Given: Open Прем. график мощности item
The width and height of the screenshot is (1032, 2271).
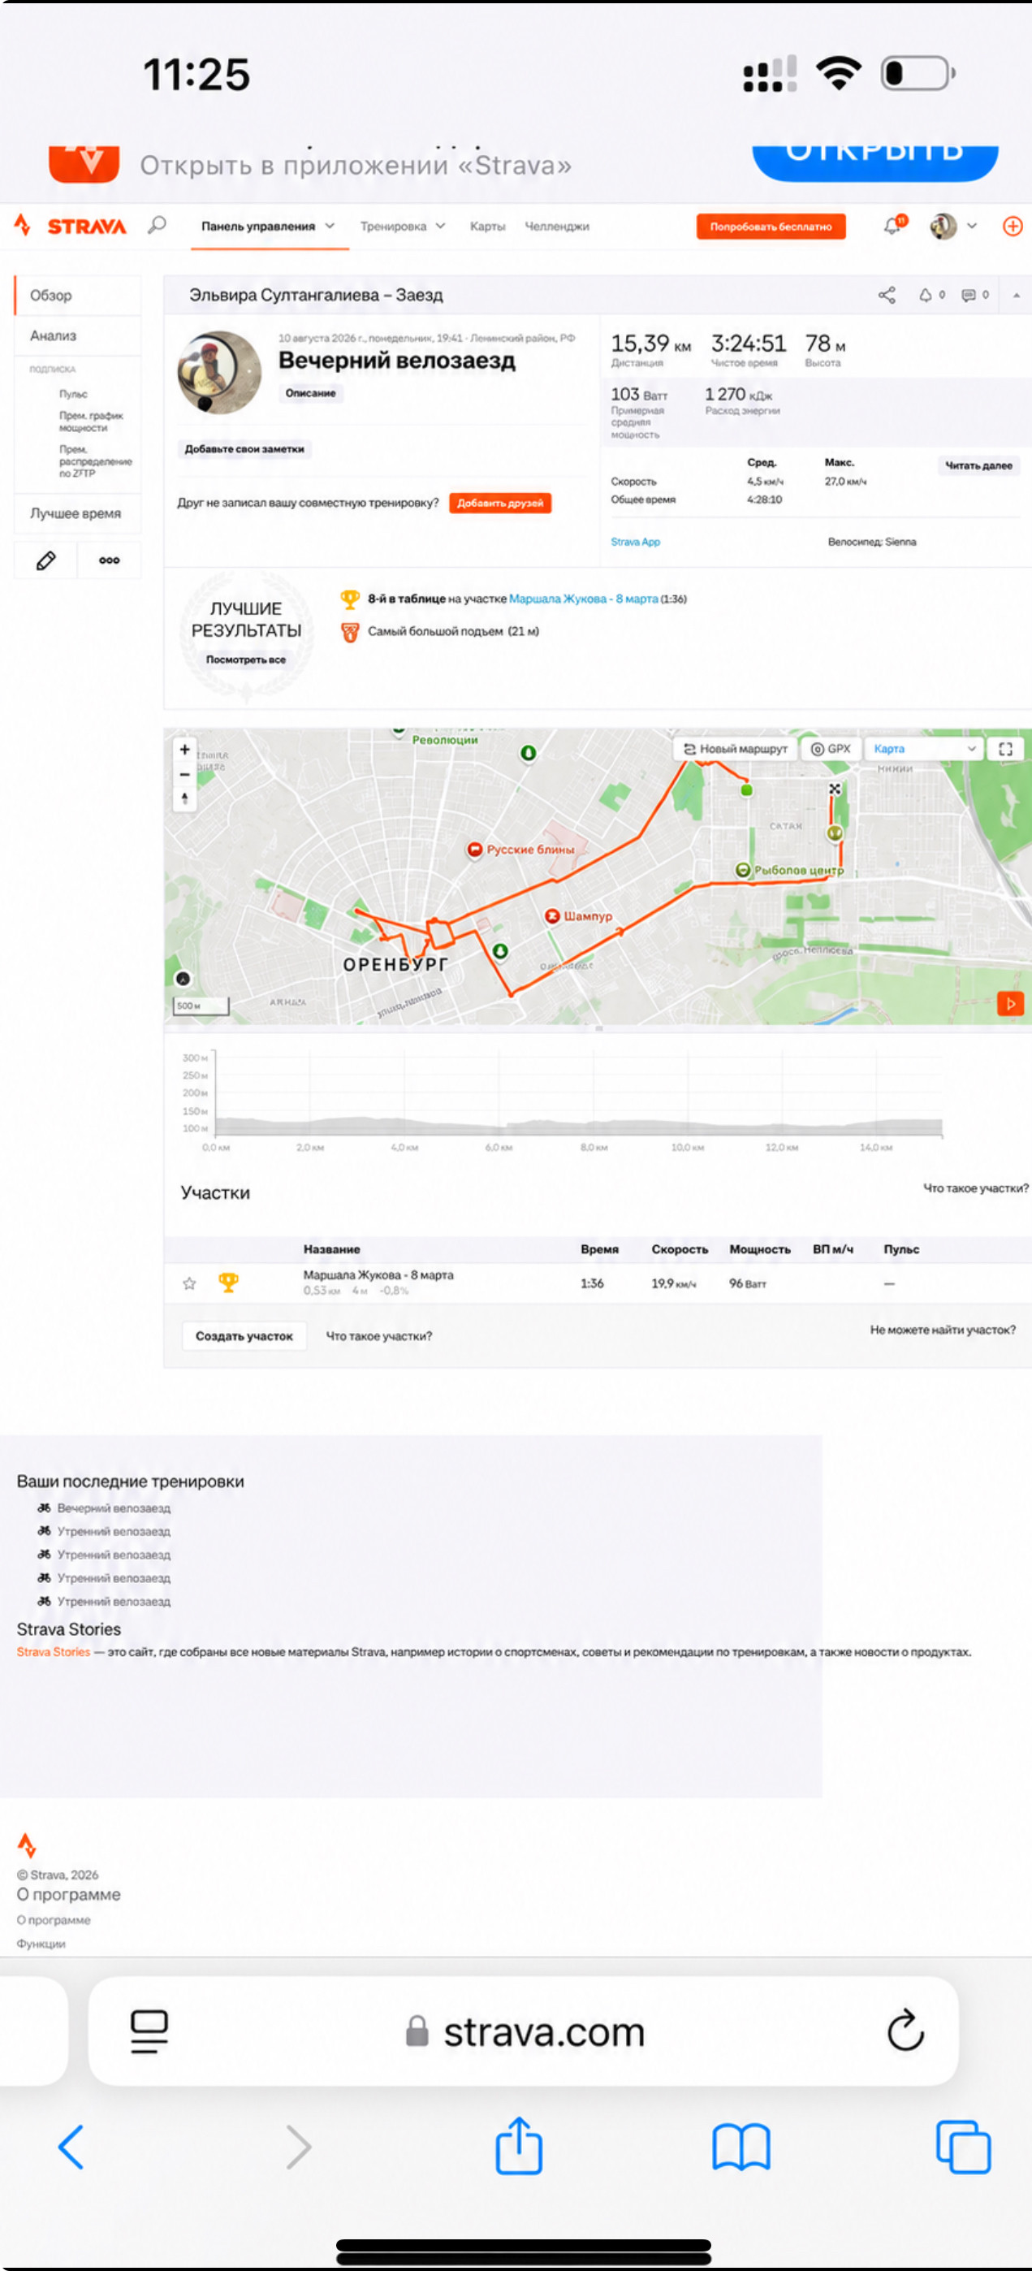Looking at the screenshot, I should tap(91, 422).
